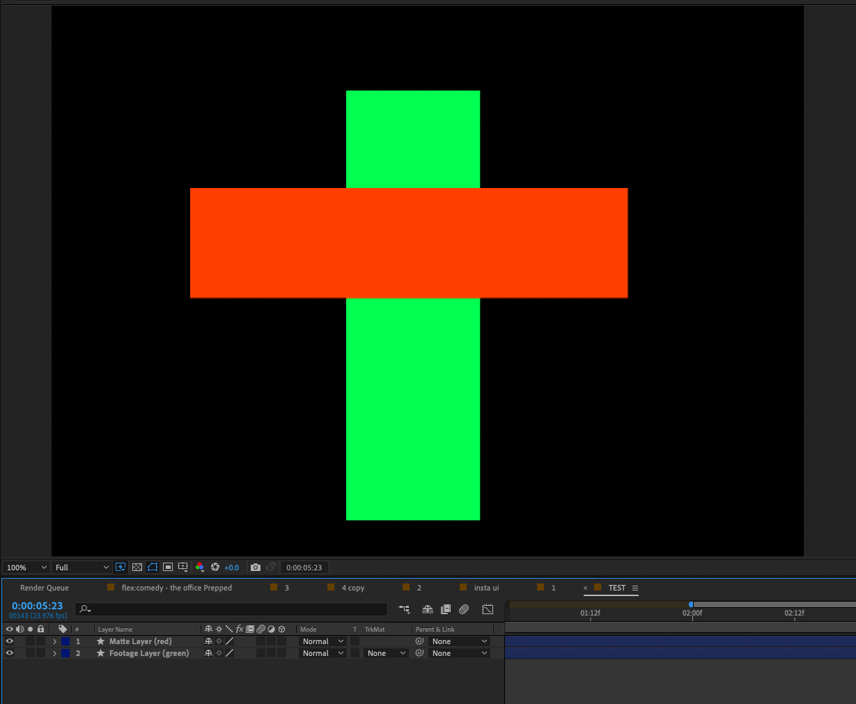Click the blue timecode to go to time
This screenshot has width=856, height=704.
point(36,605)
